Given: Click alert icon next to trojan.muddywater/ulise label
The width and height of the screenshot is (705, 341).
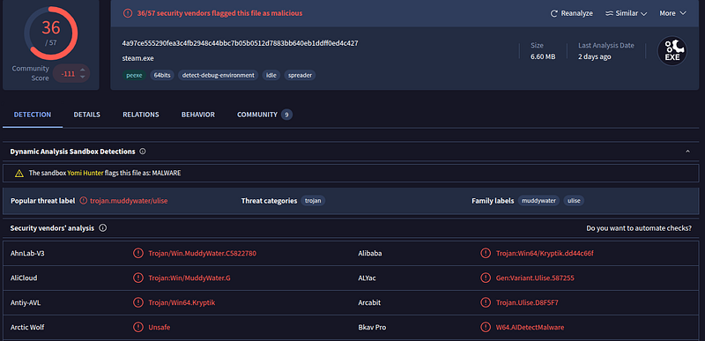Looking at the screenshot, I should 83,201.
